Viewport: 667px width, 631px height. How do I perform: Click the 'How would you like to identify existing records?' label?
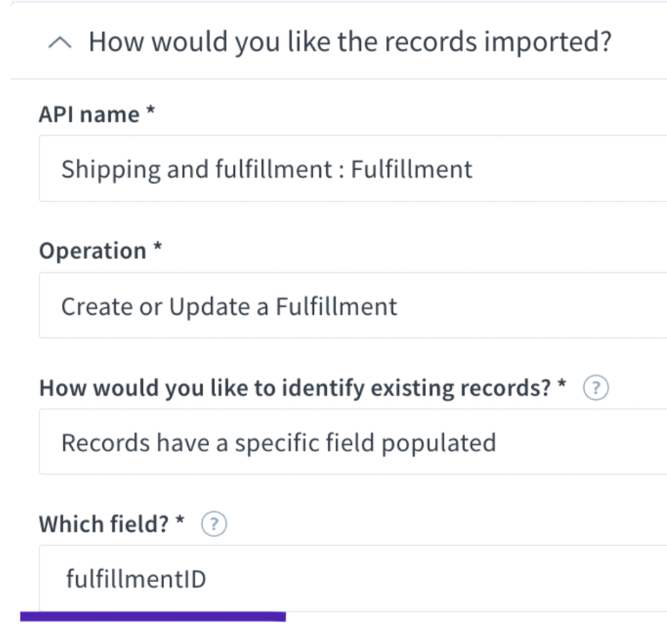[295, 388]
